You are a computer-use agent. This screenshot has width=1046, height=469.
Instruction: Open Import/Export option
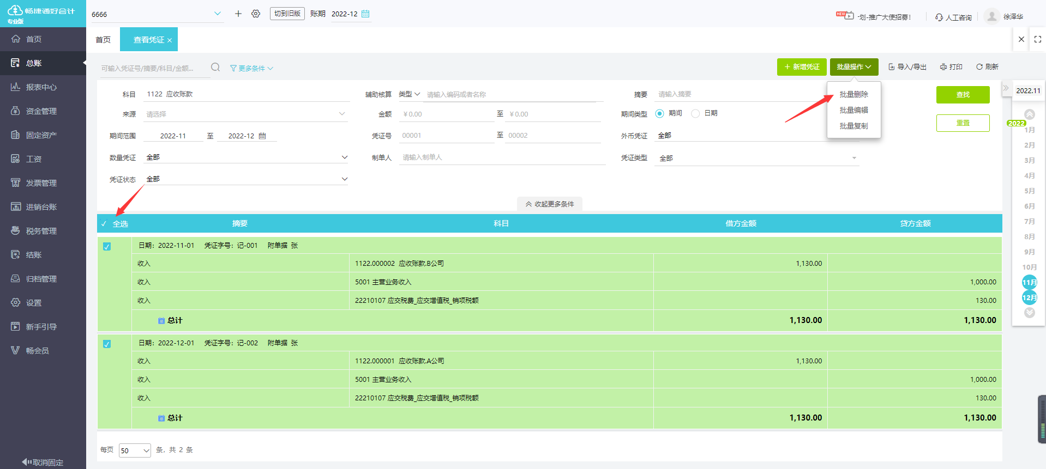907,67
